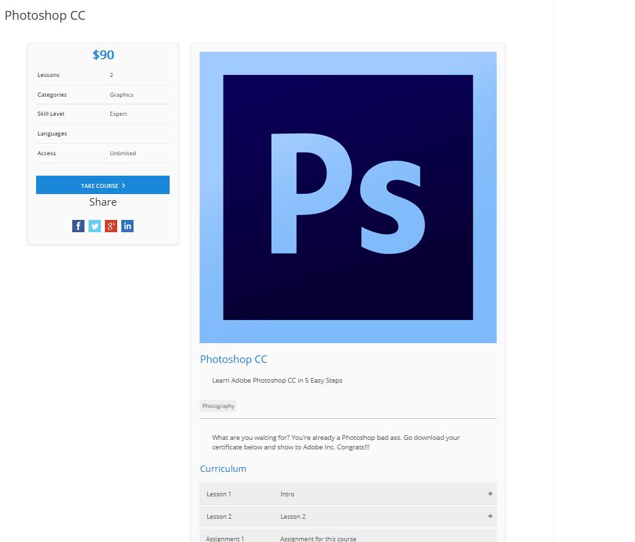The image size is (635, 542).
Task: Click the Photoshop Ps course thumbnail
Action: click(348, 197)
